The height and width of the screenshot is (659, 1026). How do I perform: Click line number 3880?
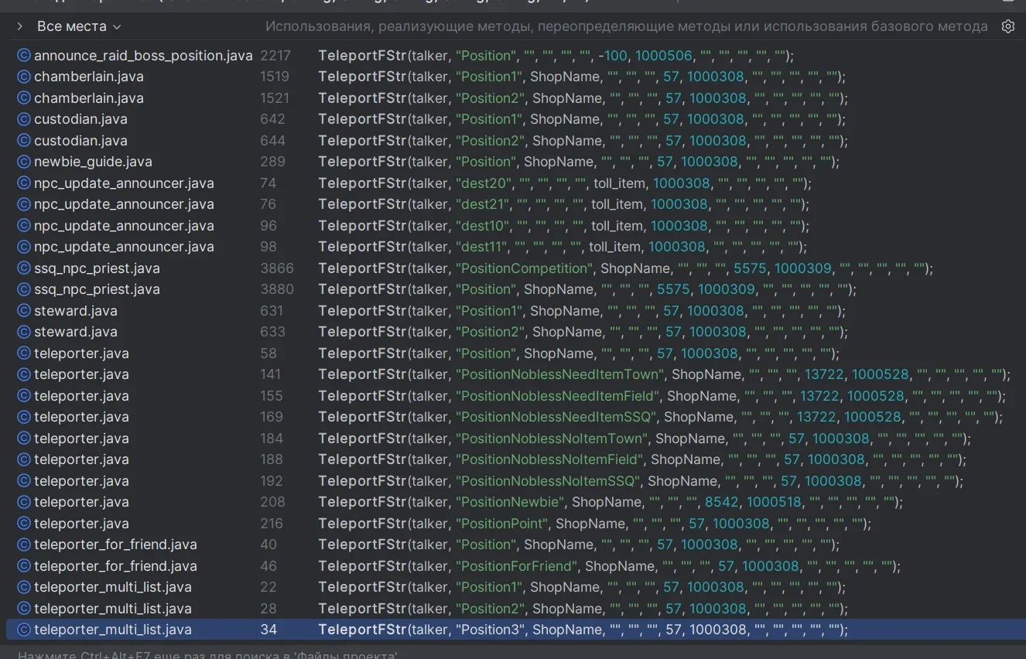click(x=277, y=289)
